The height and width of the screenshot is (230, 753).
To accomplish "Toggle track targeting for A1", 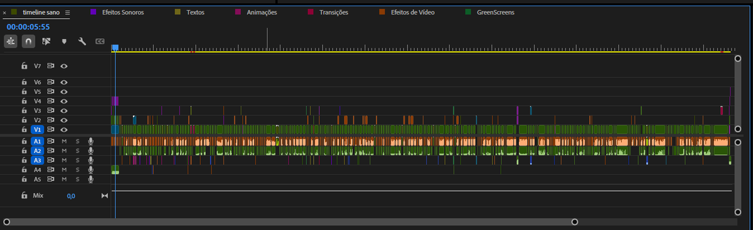I will (x=37, y=142).
